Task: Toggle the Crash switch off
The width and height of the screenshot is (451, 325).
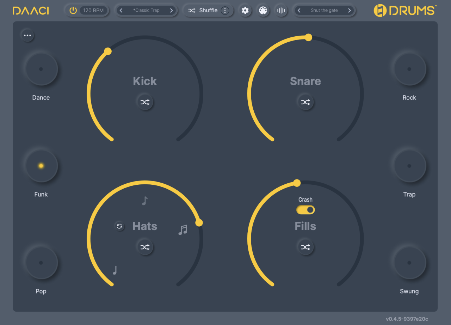Action: pyautogui.click(x=305, y=210)
